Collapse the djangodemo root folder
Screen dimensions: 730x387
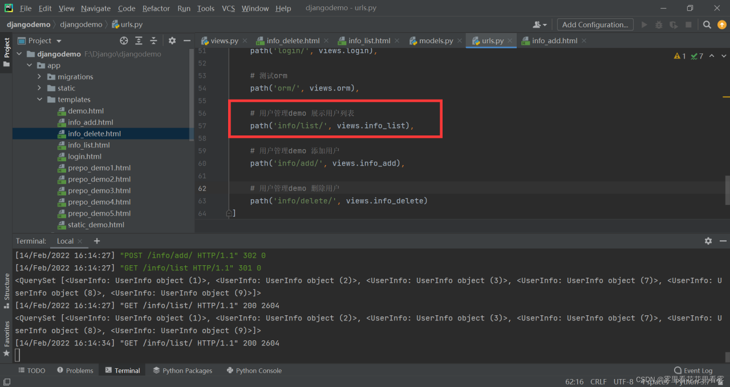pyautogui.click(x=19, y=54)
